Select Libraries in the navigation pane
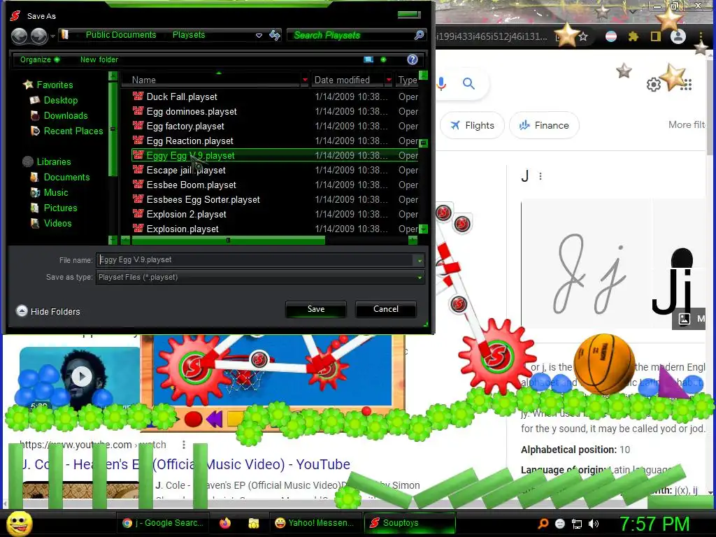Image resolution: width=716 pixels, height=537 pixels. pos(54,162)
